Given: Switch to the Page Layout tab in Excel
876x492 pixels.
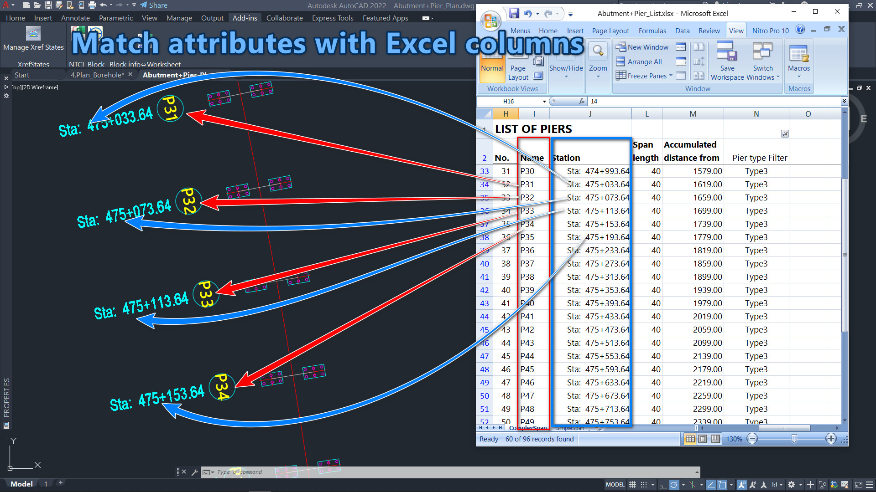Looking at the screenshot, I should coord(610,31).
